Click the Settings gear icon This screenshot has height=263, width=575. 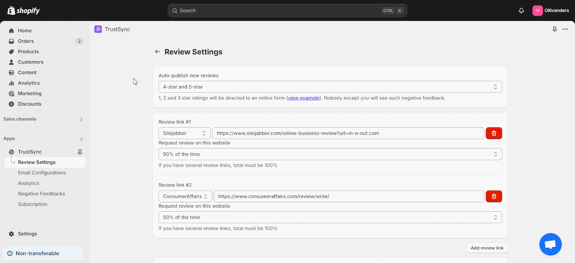(x=11, y=234)
